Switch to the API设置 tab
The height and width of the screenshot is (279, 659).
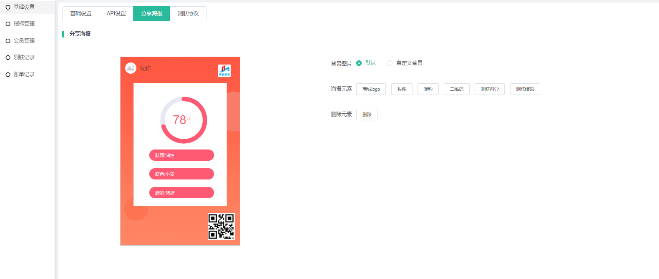point(116,14)
